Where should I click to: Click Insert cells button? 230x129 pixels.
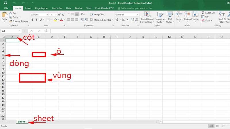(x=179, y=17)
